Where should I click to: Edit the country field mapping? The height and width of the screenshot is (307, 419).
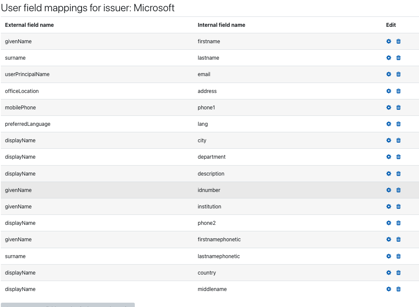[x=388, y=272]
